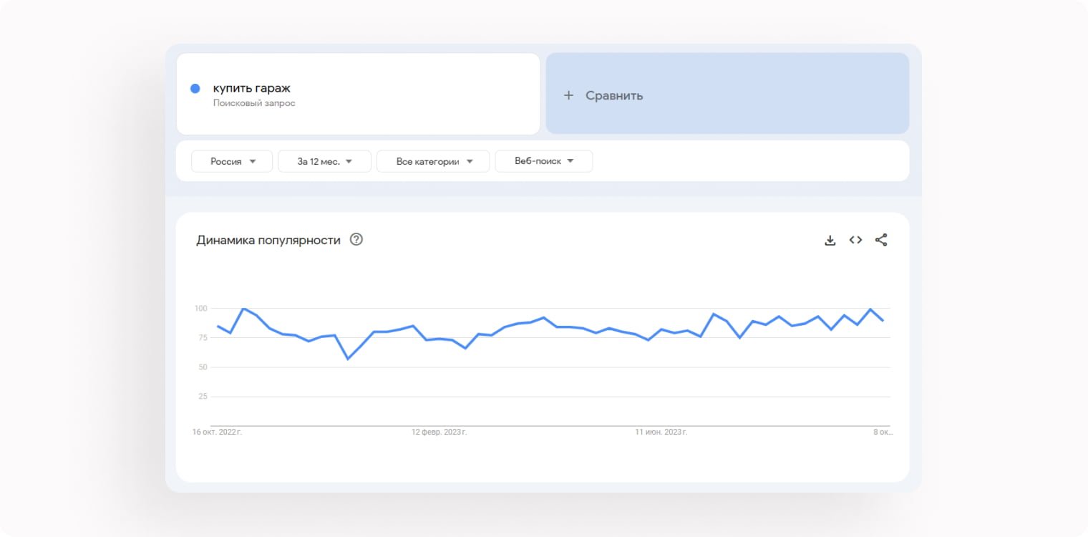Download the popularity chart data
Viewport: 1088px width, 537px height.
click(830, 241)
